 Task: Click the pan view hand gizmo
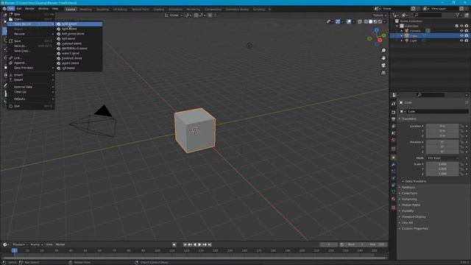coord(383,58)
